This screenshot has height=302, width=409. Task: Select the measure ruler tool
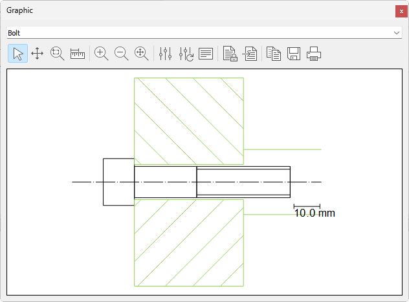point(78,54)
